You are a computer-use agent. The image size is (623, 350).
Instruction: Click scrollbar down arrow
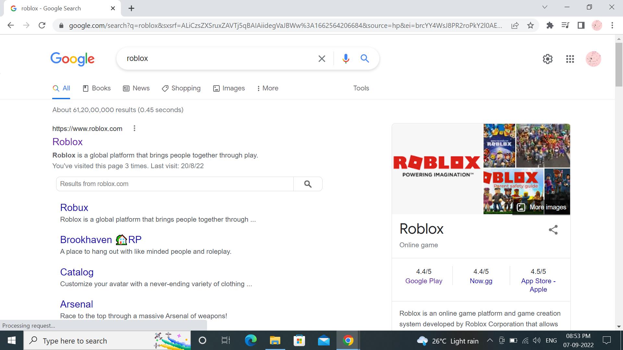point(619,327)
